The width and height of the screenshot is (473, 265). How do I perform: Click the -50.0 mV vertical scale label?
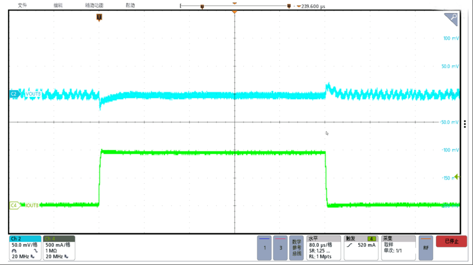click(x=449, y=122)
